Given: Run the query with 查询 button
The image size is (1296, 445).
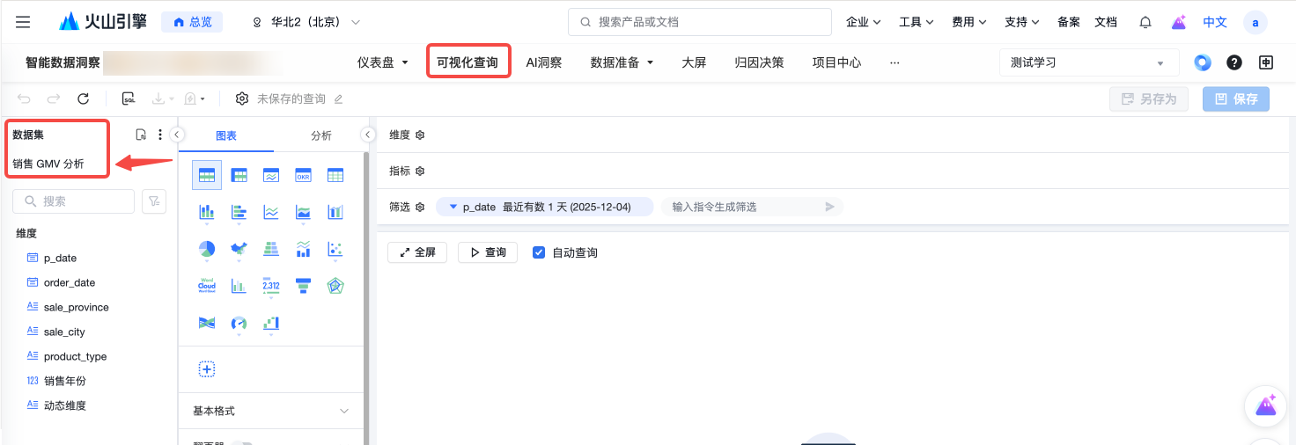Looking at the screenshot, I should pyautogui.click(x=488, y=252).
